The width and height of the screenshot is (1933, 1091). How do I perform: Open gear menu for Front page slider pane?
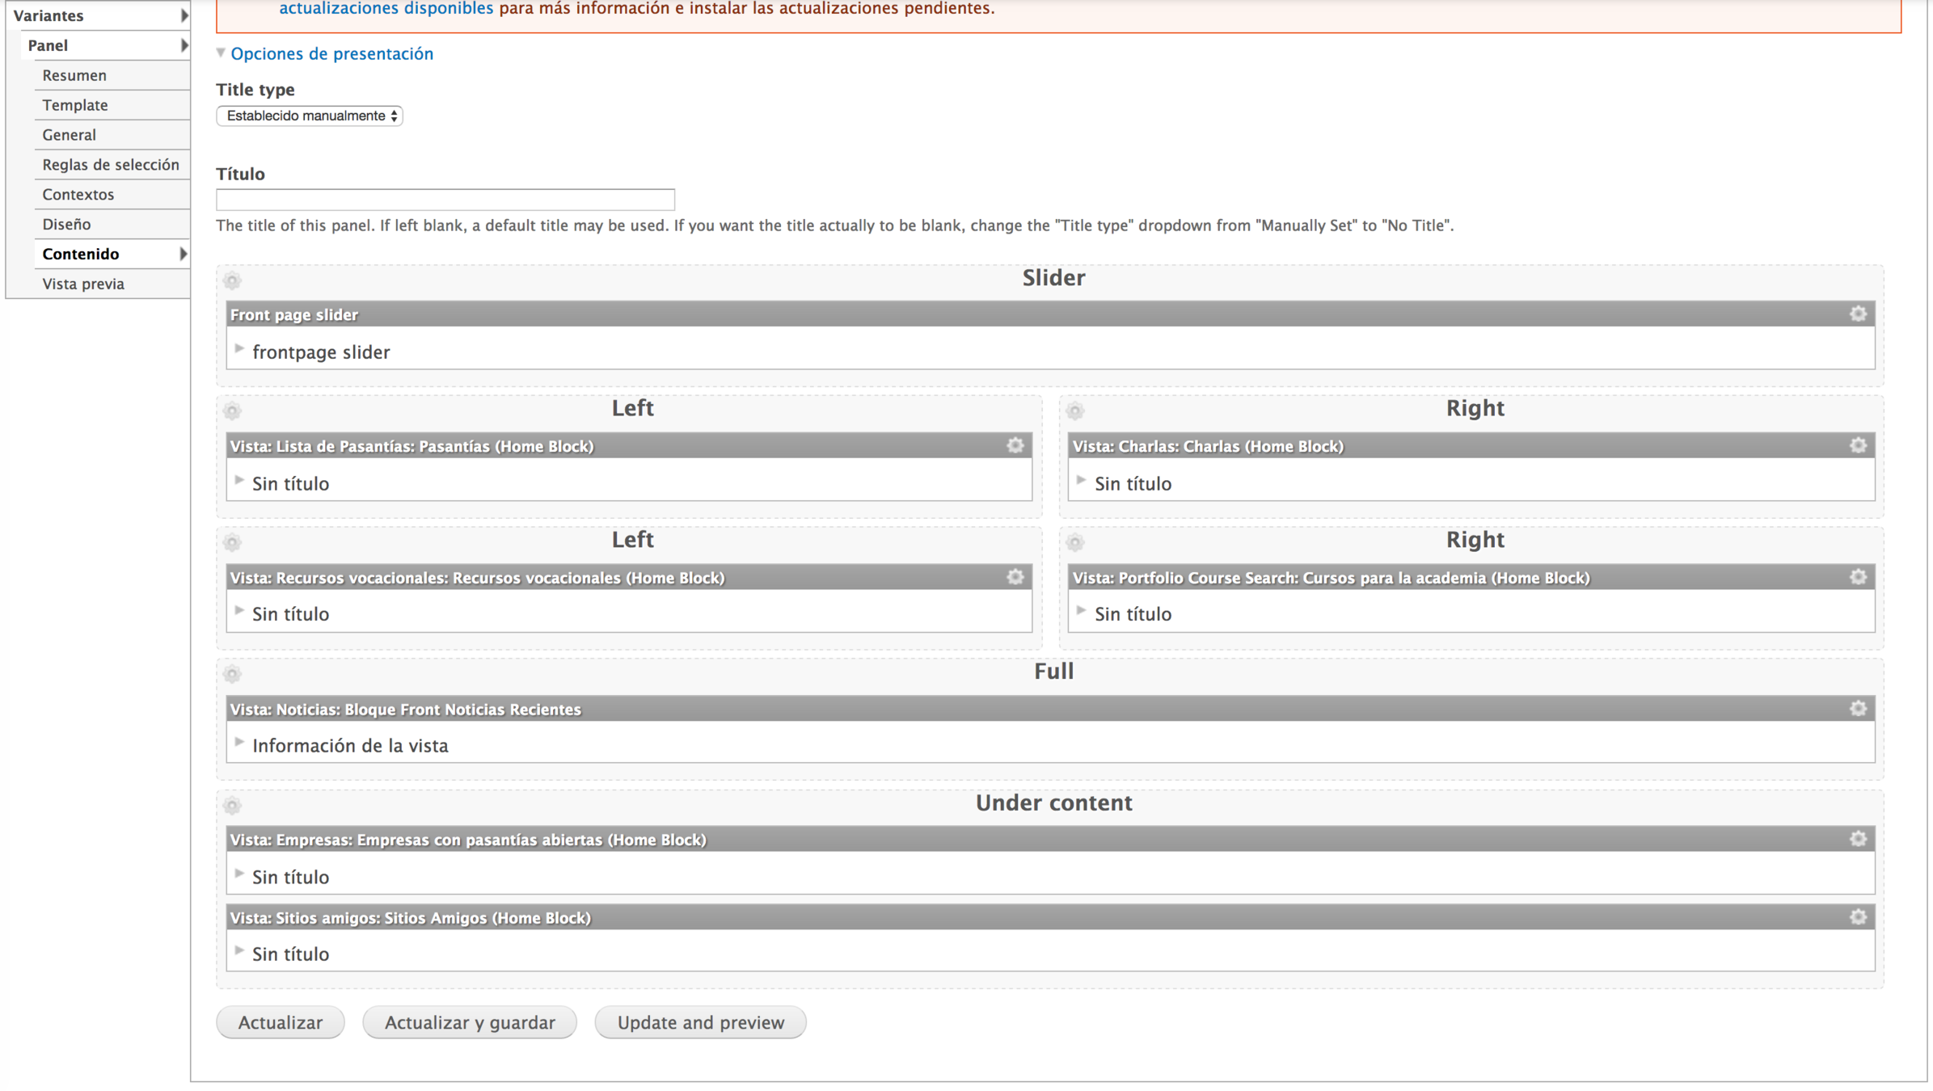click(1858, 314)
